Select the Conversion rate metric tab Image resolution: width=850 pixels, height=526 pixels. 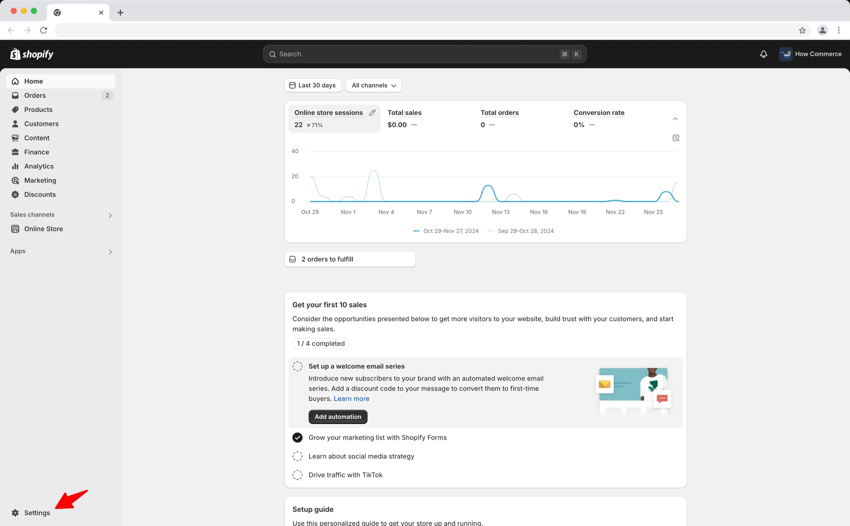pos(614,119)
